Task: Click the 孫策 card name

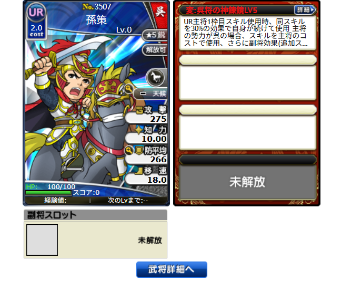Action: tap(96, 20)
